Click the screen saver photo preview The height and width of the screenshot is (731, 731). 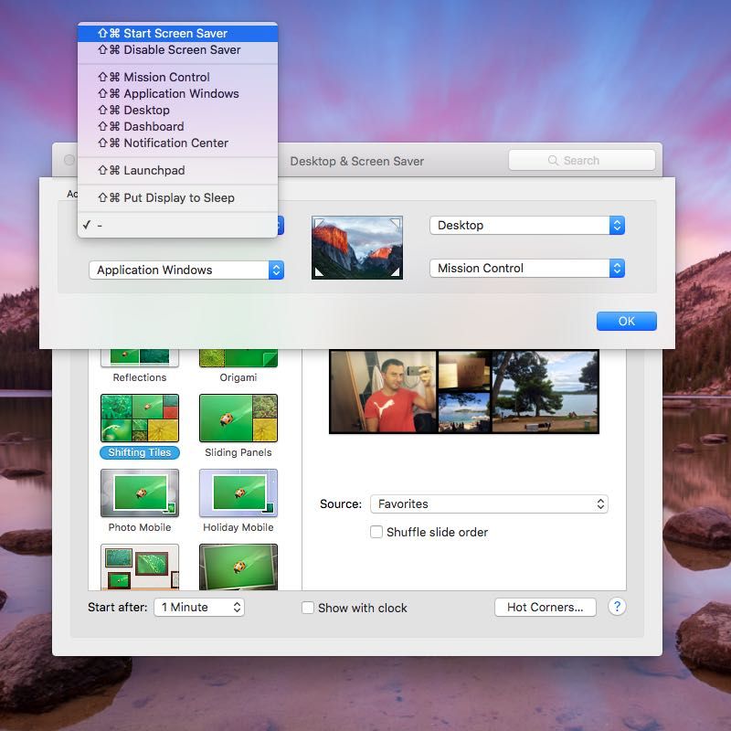click(464, 392)
